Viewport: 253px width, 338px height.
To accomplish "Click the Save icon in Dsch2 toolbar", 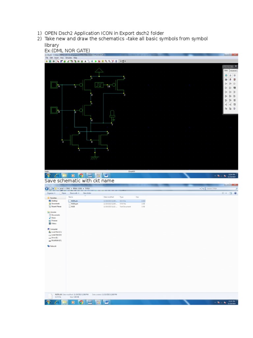I will pos(50,61).
